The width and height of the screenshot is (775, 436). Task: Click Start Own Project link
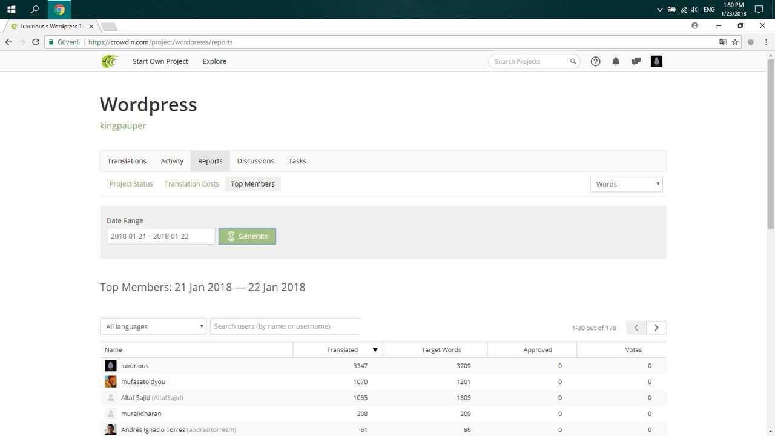[160, 61]
